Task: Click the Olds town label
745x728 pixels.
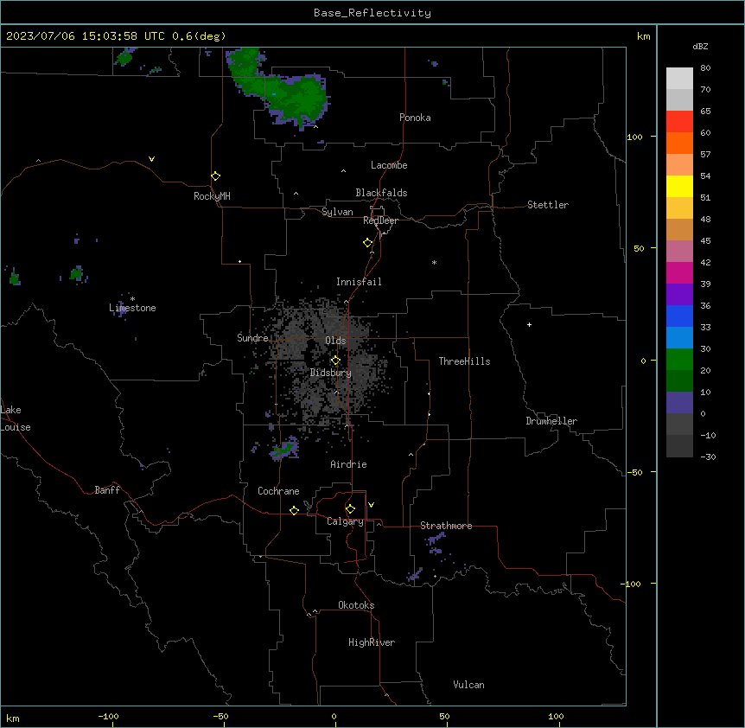Action: (335, 341)
